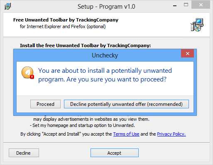
Task: Click the potentially unwanted program warning message
Action: click(x=105, y=75)
